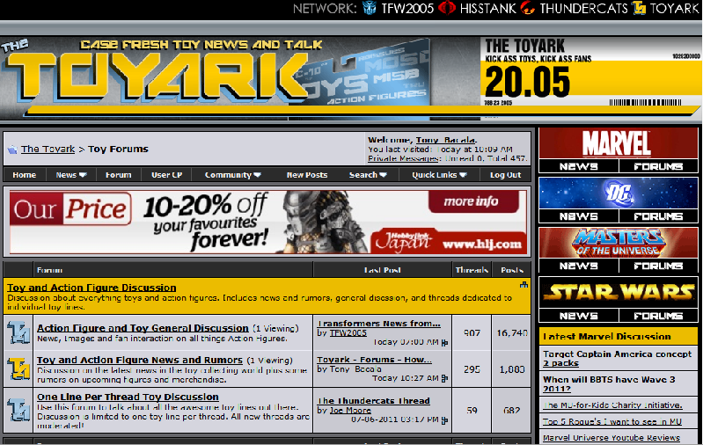Collapse the Toy and Action Figure Discussion category

click(x=524, y=285)
